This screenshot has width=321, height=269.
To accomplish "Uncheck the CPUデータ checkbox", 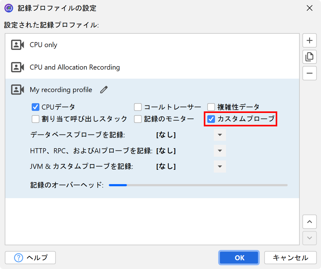I will pos(35,107).
